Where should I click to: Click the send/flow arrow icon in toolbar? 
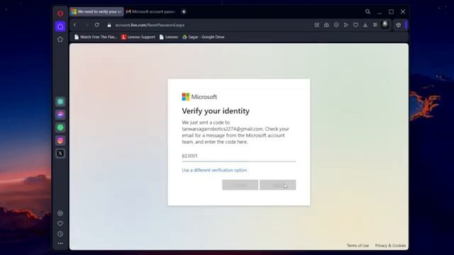pyautogui.click(x=346, y=25)
